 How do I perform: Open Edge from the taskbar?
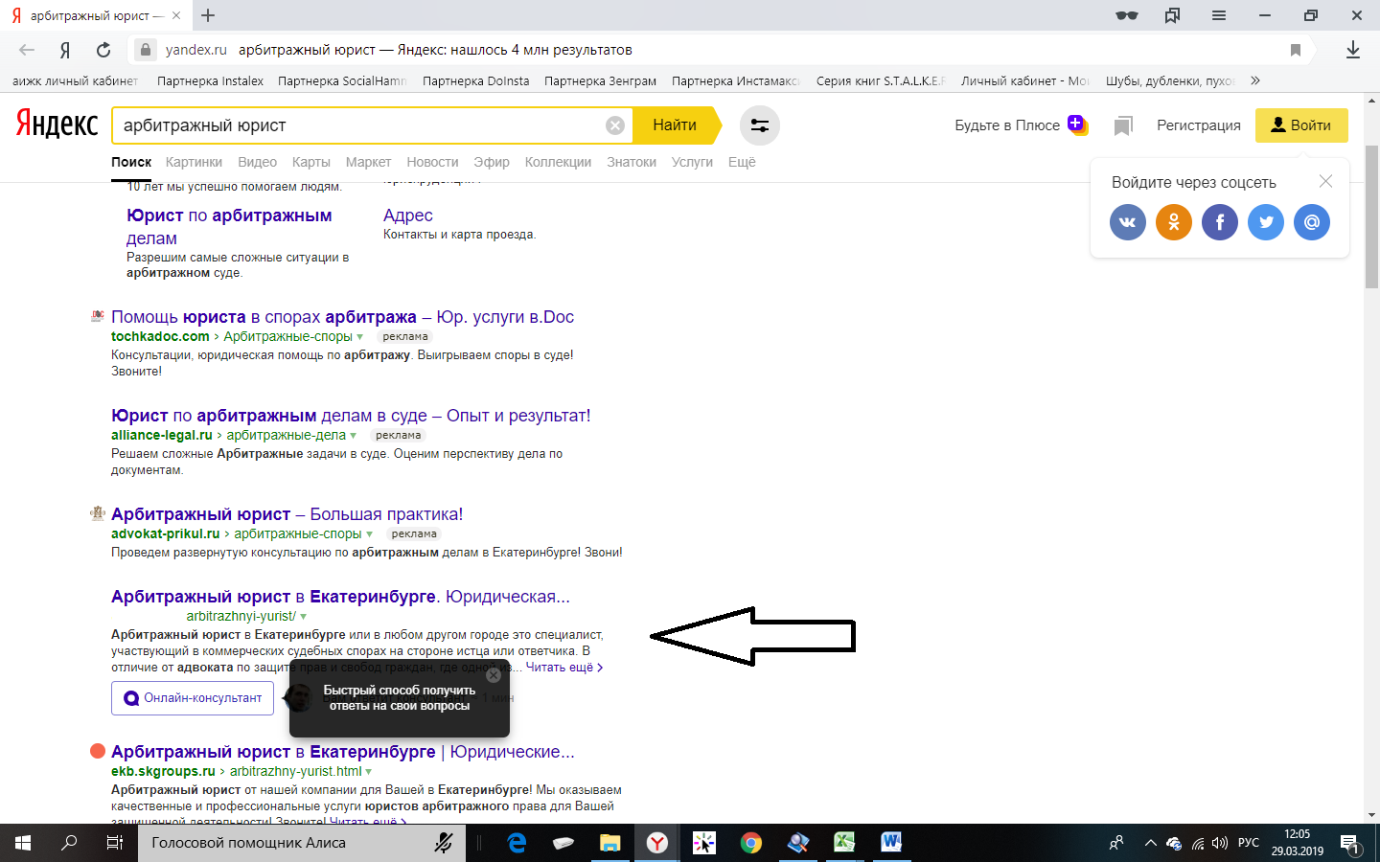(x=517, y=843)
